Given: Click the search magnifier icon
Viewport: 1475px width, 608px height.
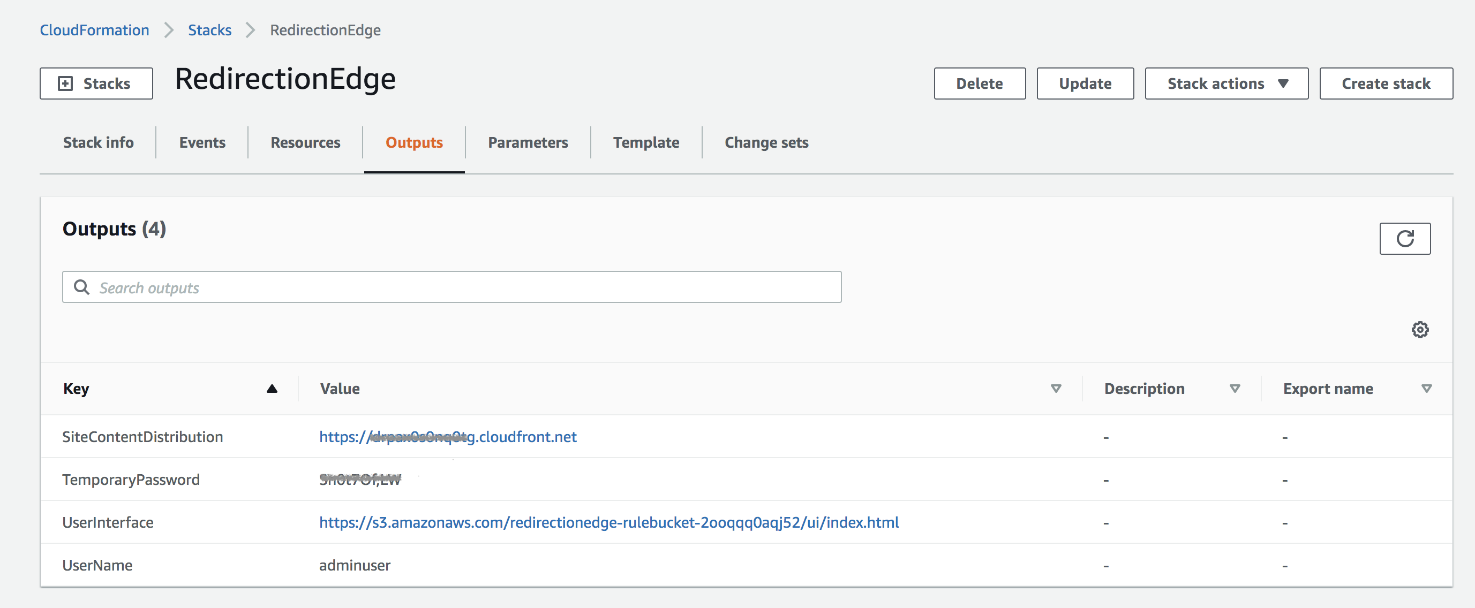Looking at the screenshot, I should pos(82,287).
